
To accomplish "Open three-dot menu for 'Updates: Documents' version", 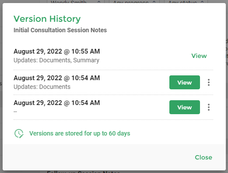I will 209,82.
